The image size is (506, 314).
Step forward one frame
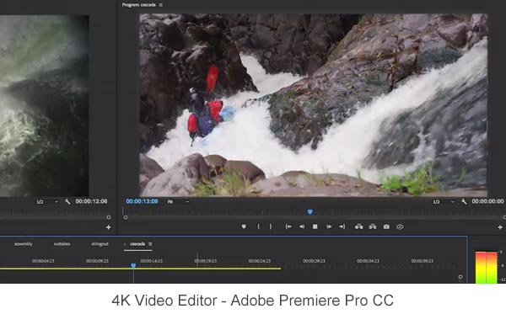(329, 226)
